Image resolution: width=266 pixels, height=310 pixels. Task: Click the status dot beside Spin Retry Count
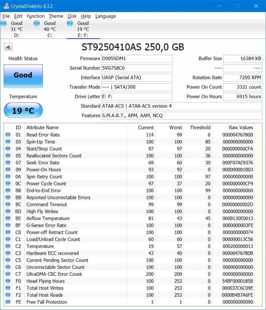click(8, 176)
